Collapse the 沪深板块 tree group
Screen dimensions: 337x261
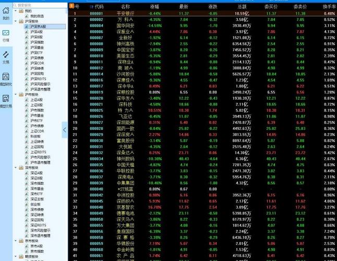pos(16,21)
